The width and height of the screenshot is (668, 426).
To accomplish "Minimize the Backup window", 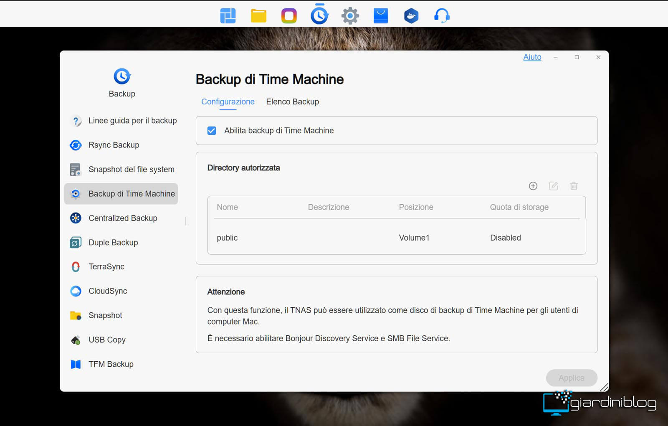I will tap(555, 57).
